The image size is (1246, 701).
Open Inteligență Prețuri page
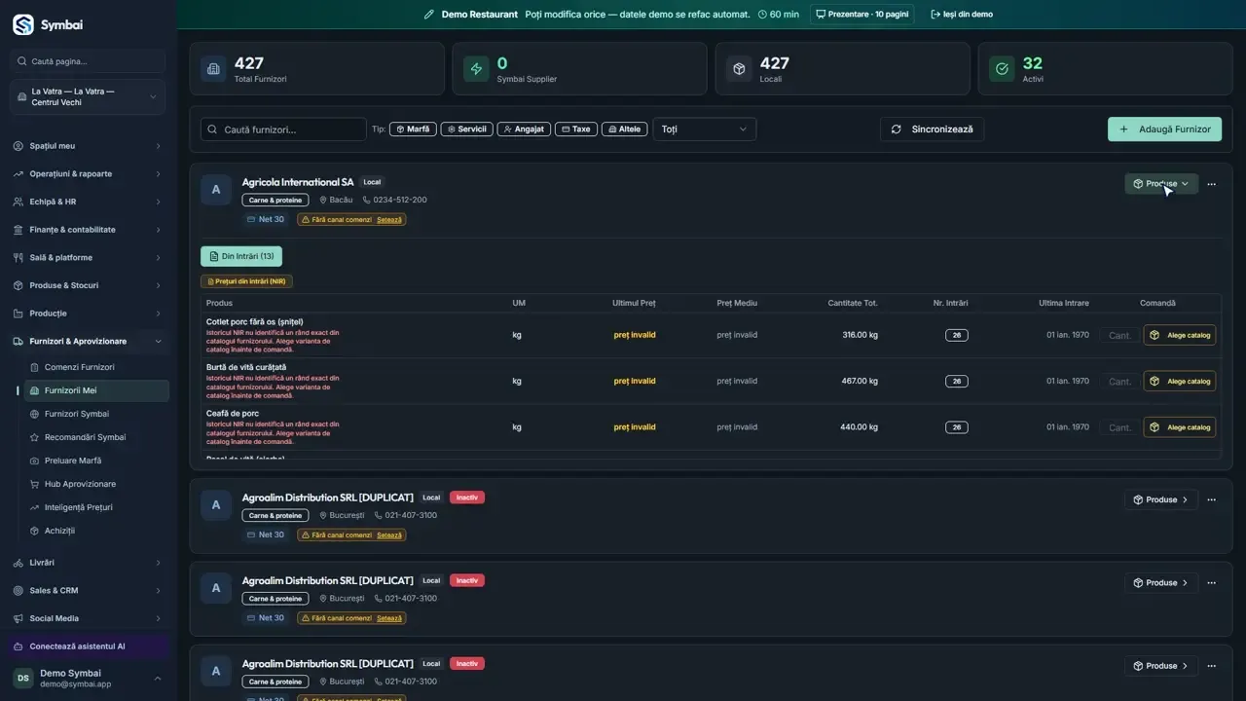[95, 507]
